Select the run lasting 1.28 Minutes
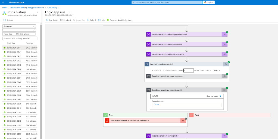 (20, 112)
